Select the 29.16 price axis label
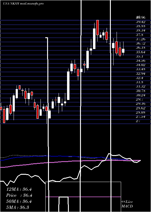 pos(140,104)
